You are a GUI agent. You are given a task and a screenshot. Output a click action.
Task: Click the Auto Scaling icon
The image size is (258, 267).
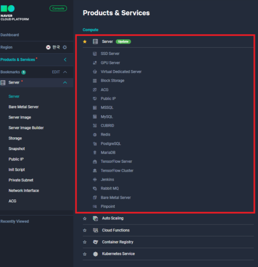[95, 218]
